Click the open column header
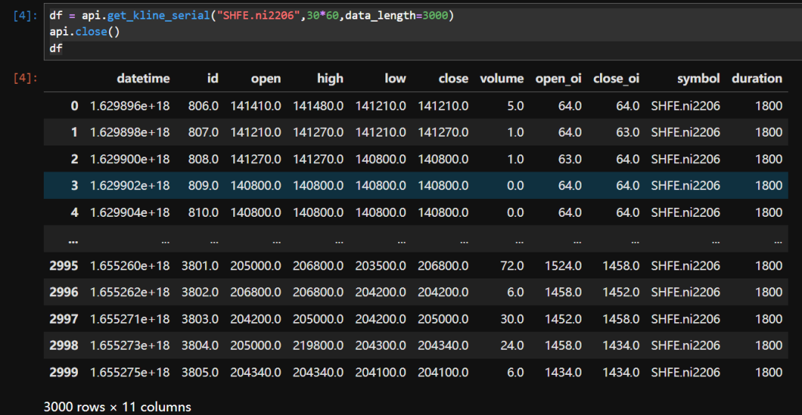The width and height of the screenshot is (802, 415). pyautogui.click(x=265, y=78)
